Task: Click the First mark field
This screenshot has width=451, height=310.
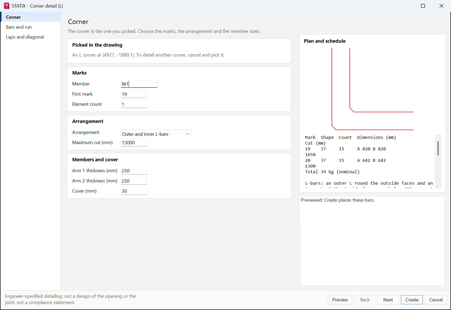Action: click(x=134, y=94)
